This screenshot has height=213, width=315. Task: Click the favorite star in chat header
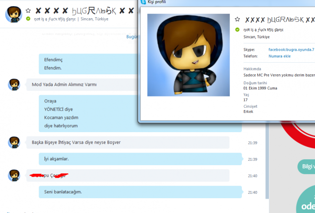28,11
